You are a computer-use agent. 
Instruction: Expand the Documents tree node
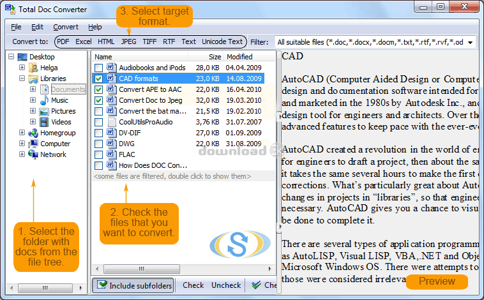point(33,89)
